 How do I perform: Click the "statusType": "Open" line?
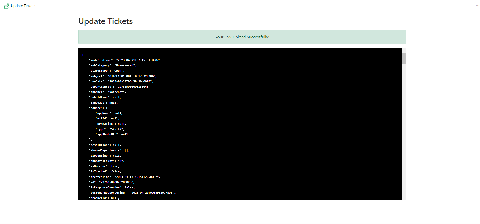click(x=107, y=71)
